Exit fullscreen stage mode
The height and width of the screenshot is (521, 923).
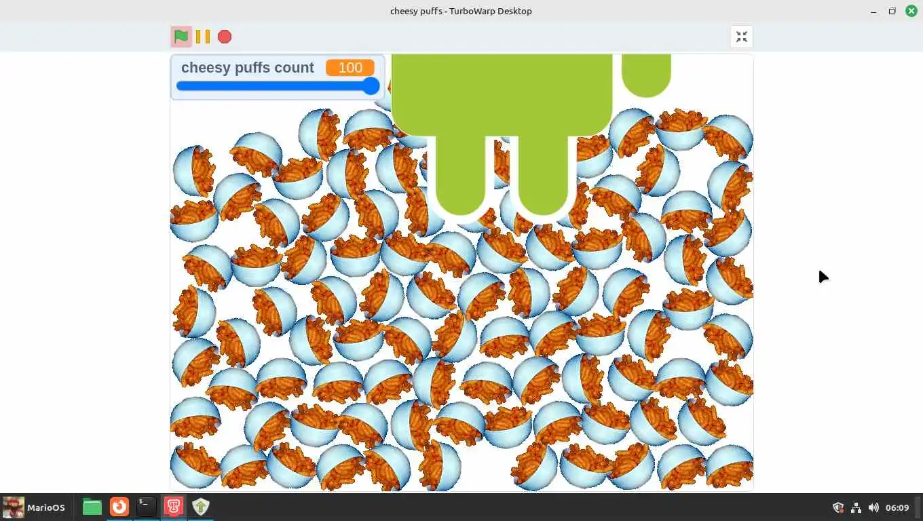pyautogui.click(x=741, y=37)
